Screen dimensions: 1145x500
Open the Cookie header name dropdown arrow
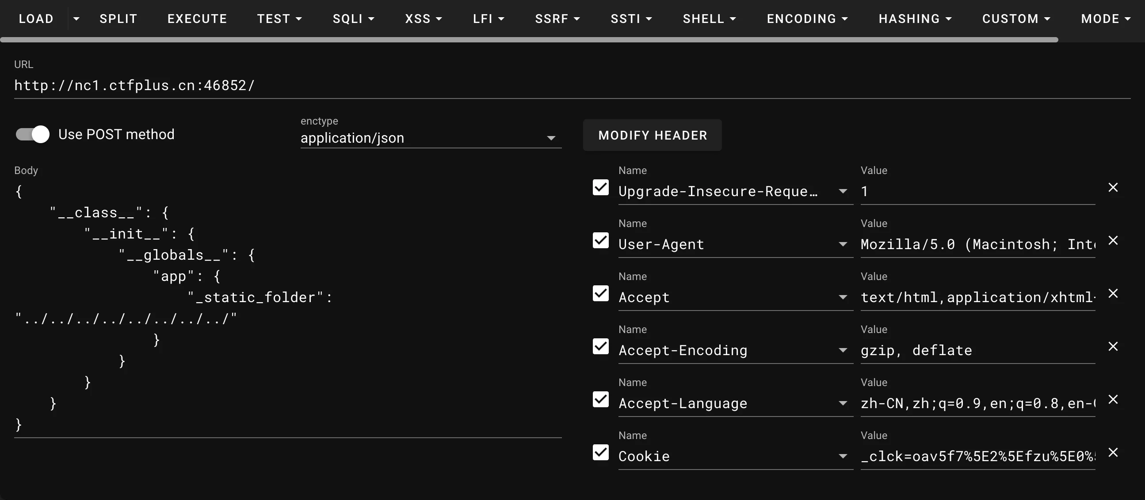(x=842, y=456)
